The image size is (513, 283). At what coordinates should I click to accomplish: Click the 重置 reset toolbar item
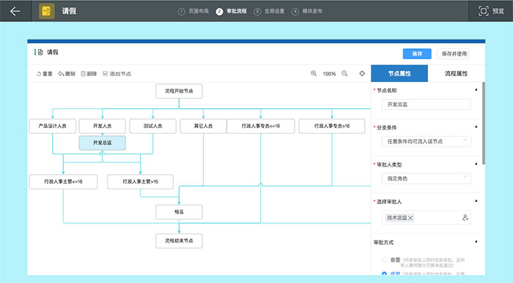click(45, 74)
